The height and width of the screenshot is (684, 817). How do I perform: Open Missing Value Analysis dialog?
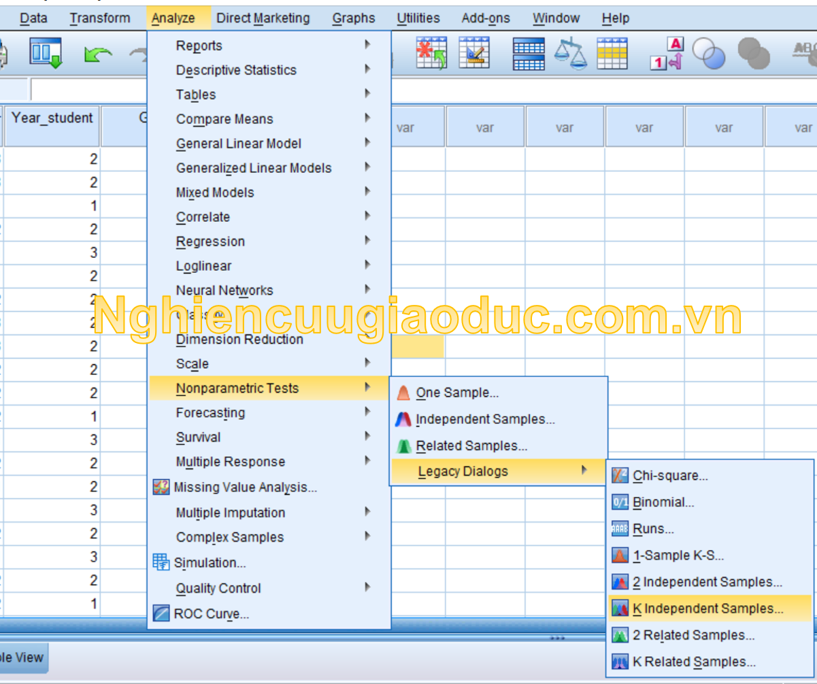tap(245, 487)
